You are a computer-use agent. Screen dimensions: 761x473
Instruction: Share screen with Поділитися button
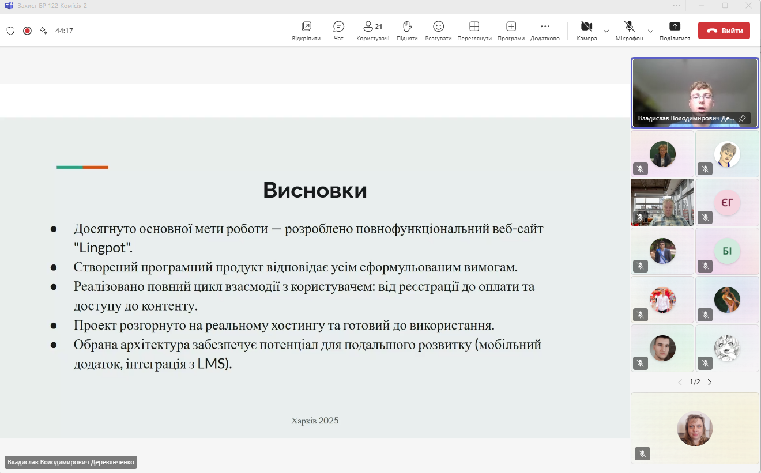click(675, 31)
